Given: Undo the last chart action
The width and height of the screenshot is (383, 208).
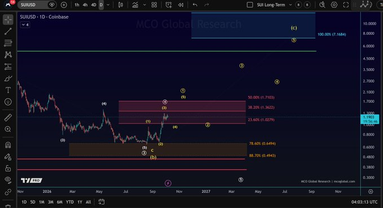Looking at the screenshot, I should (x=195, y=5).
